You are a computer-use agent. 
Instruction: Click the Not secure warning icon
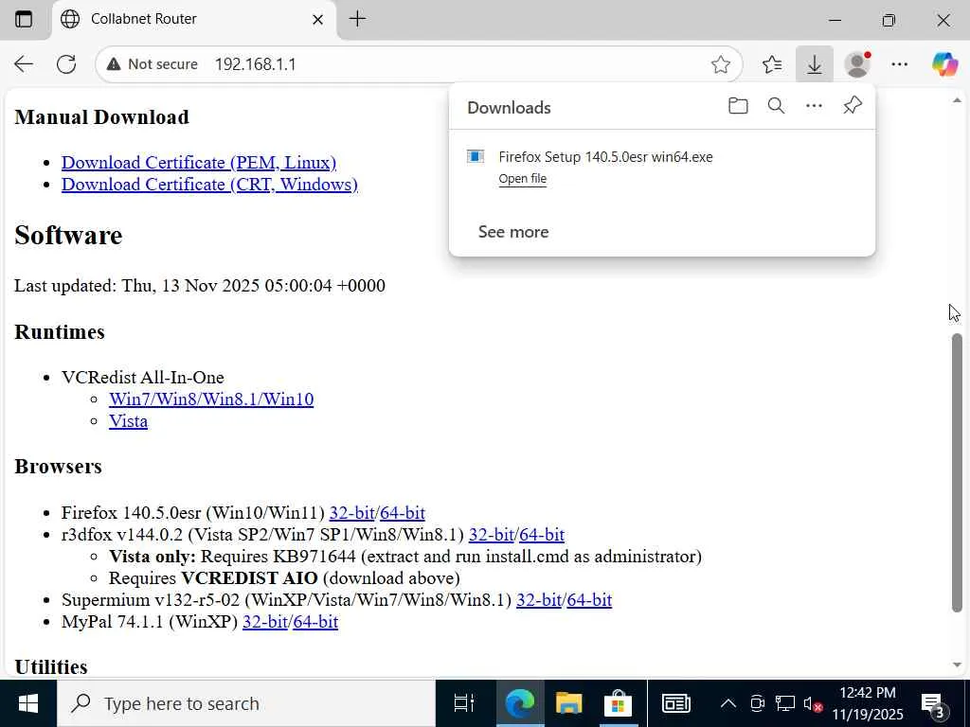click(x=114, y=64)
